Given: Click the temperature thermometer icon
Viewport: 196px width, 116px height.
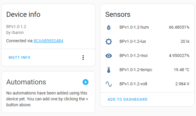Looking at the screenshot, I should pos(109,70).
